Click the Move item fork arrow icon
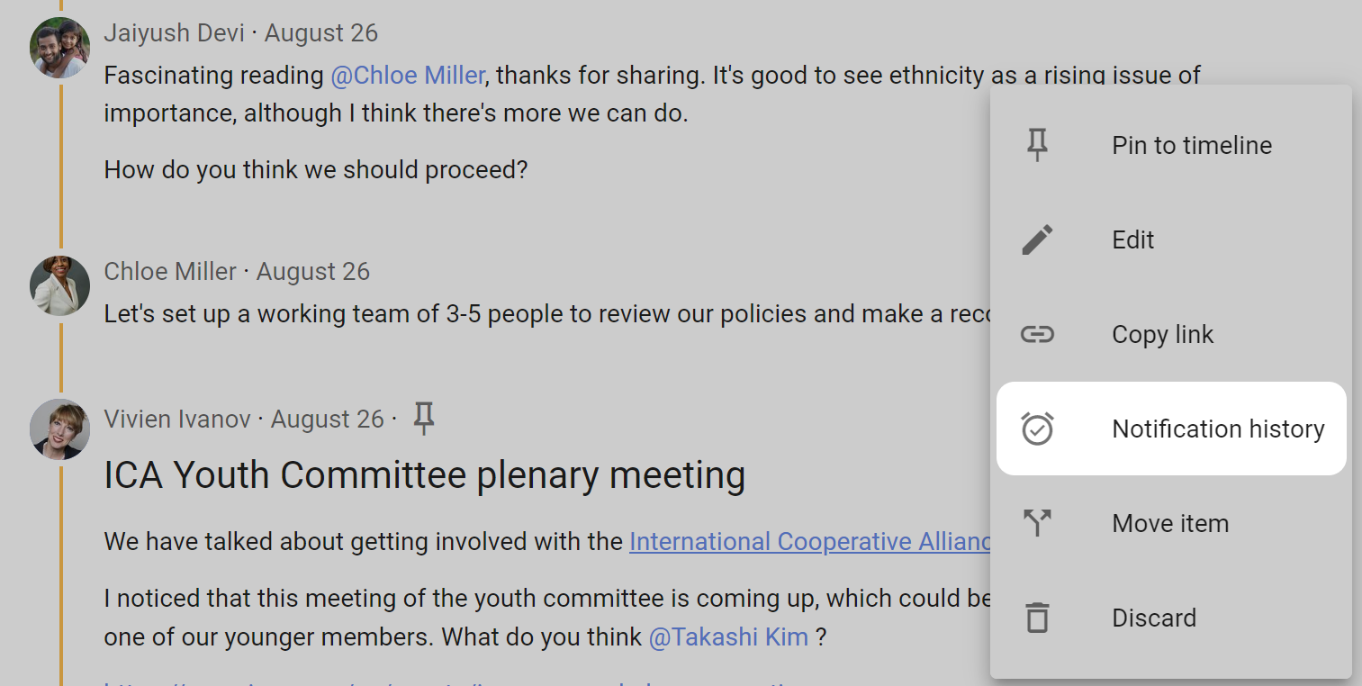Viewport: 1362px width, 686px height. [1037, 523]
